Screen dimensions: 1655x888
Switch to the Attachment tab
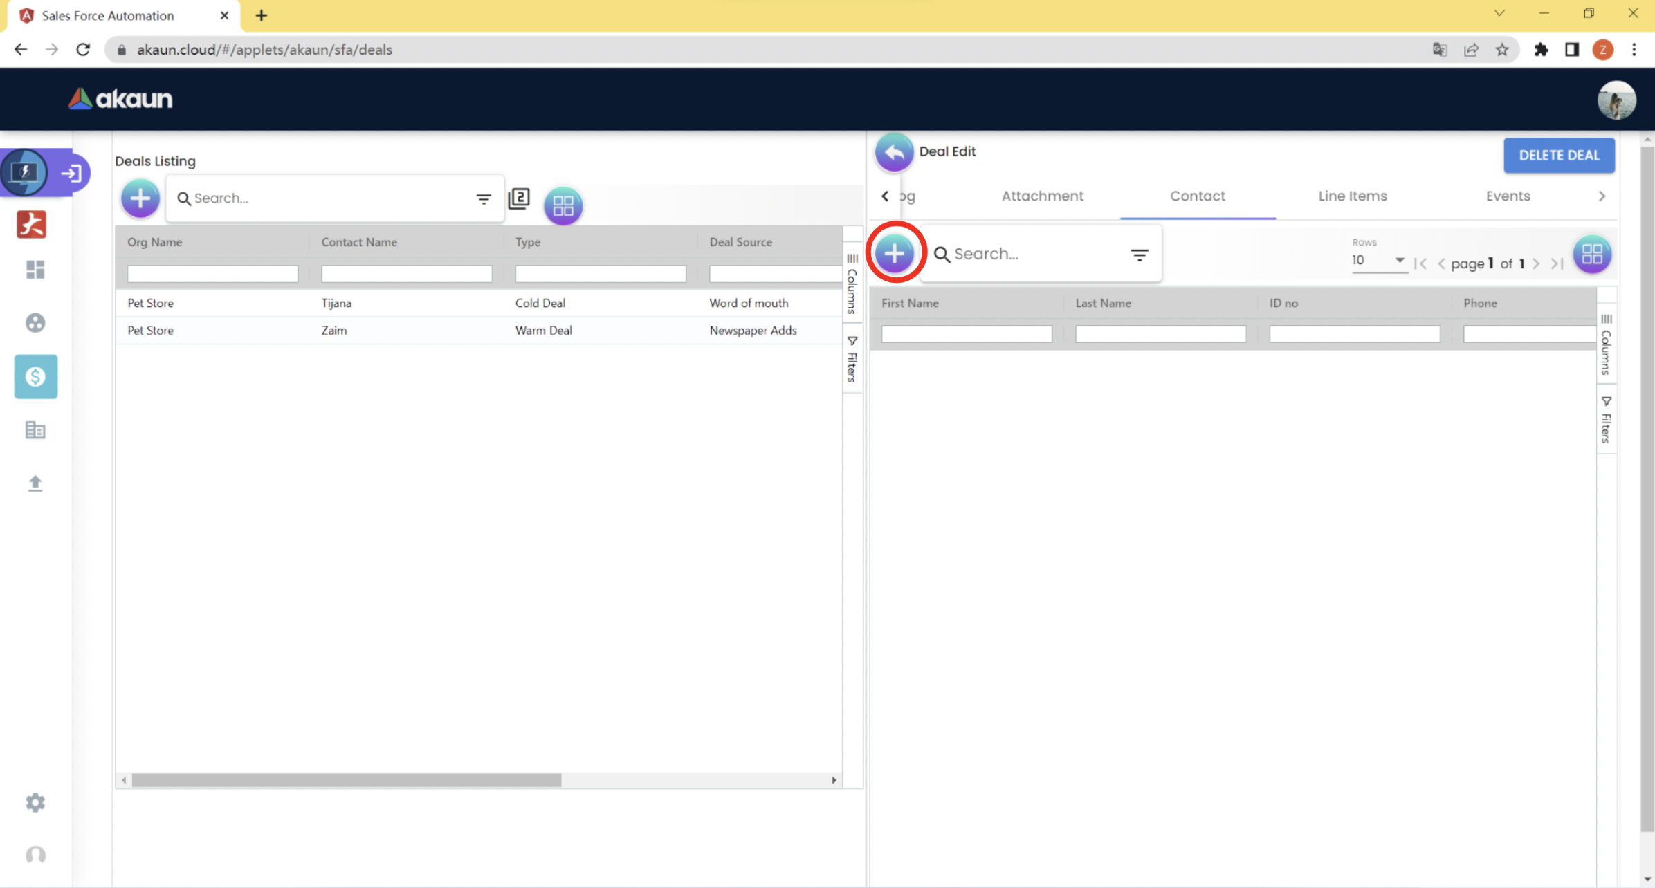coord(1042,196)
